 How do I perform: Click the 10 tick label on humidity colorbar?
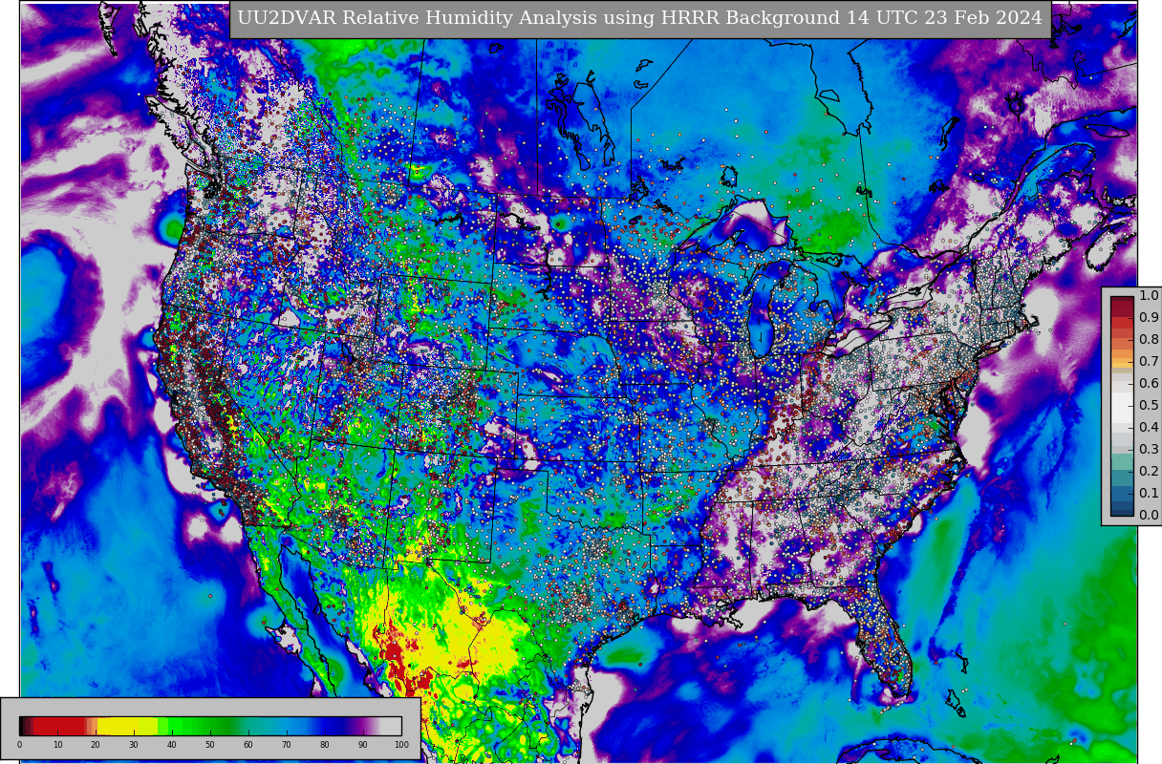coord(57,744)
